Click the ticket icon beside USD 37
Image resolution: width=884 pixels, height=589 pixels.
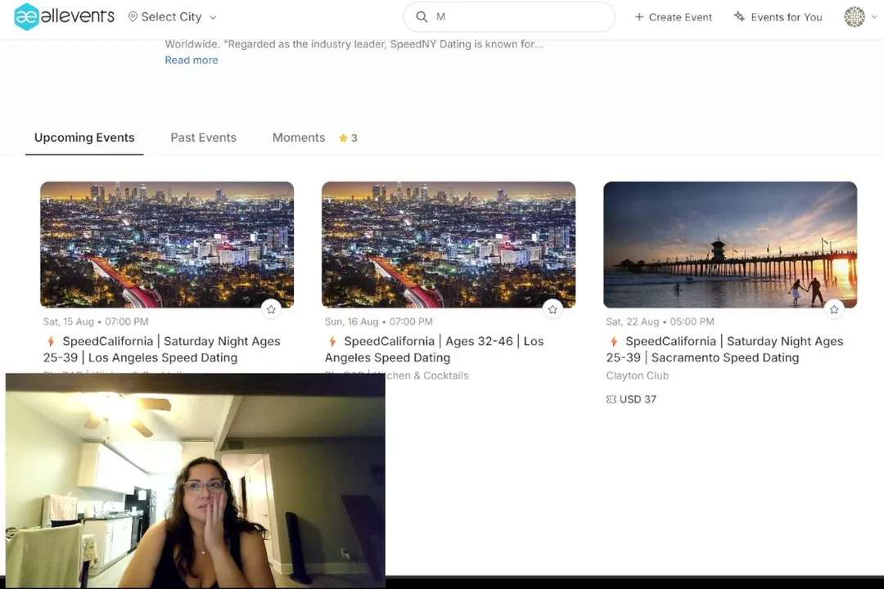tap(611, 399)
